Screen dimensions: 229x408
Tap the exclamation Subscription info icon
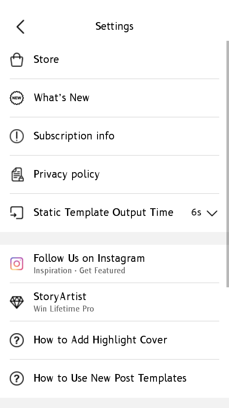[x=17, y=136]
